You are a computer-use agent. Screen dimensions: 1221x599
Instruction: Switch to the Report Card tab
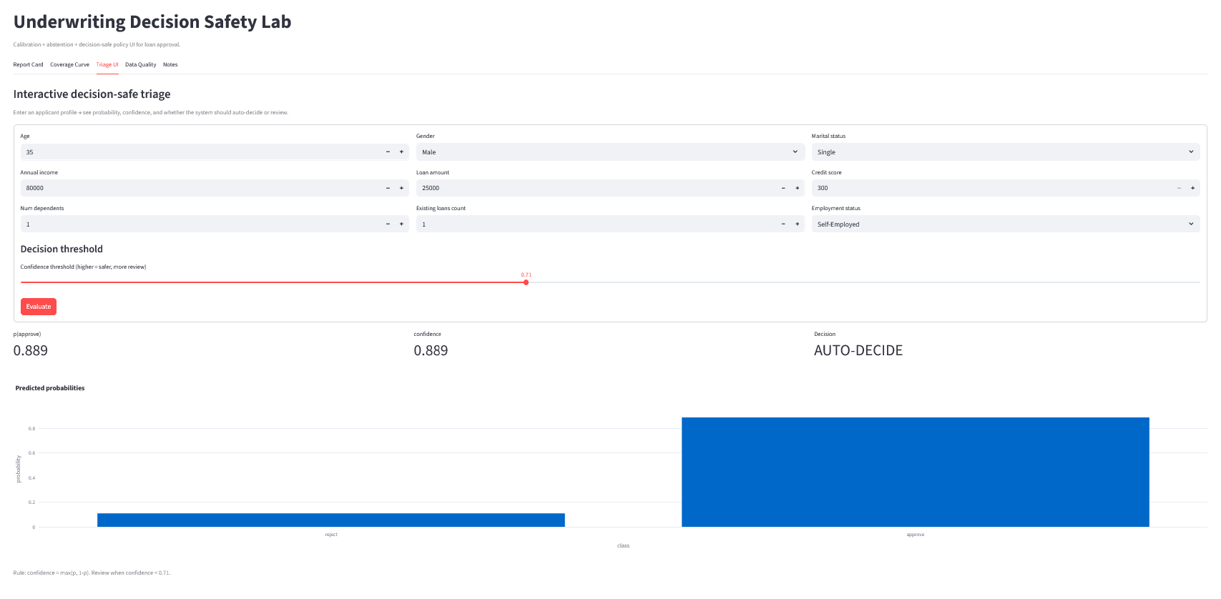point(28,65)
